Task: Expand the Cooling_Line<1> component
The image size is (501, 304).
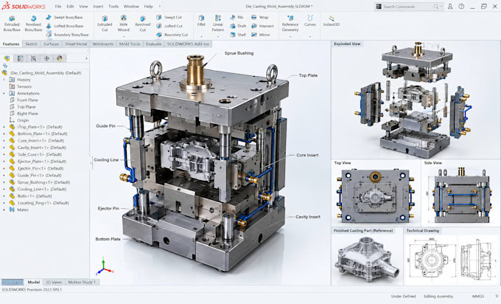Action: click(x=4, y=189)
